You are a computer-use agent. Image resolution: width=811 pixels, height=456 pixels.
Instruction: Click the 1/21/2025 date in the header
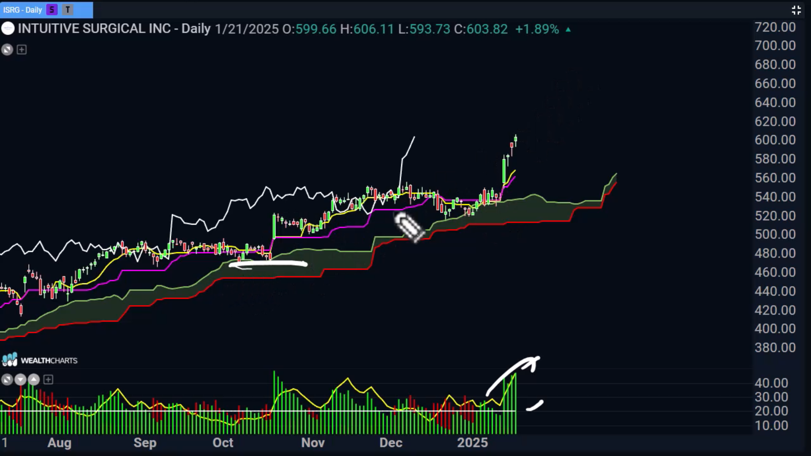(x=247, y=29)
